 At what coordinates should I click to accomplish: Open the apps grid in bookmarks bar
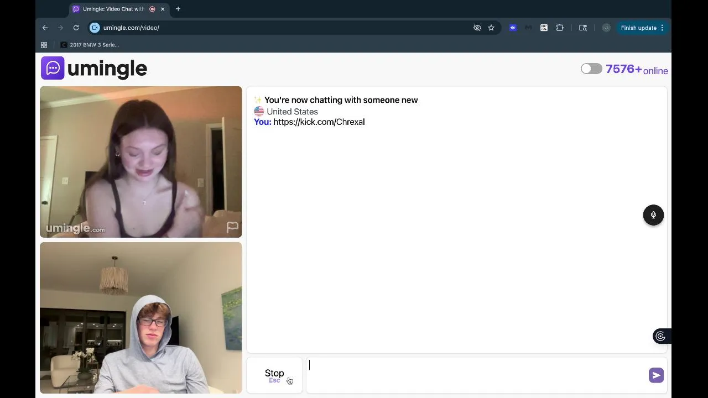pyautogui.click(x=44, y=45)
